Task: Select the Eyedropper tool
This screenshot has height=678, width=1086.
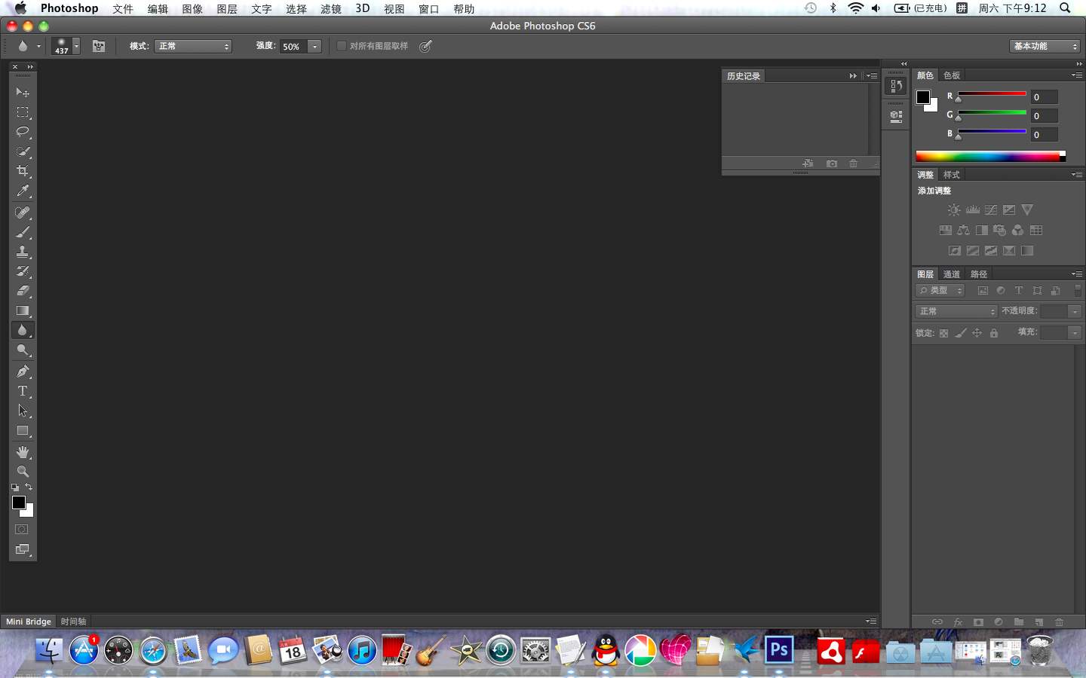Action: pyautogui.click(x=23, y=191)
